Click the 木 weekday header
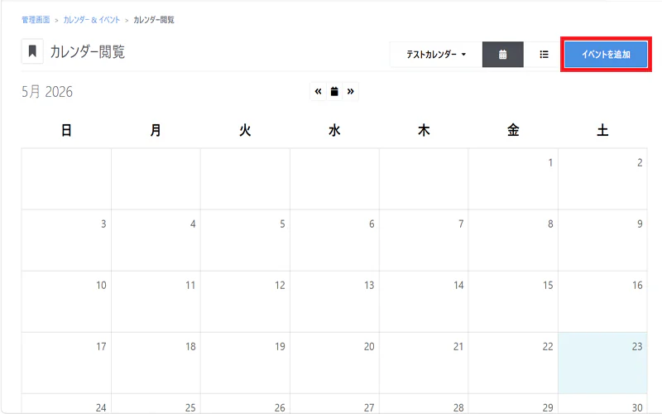This screenshot has width=662, height=414. (x=424, y=130)
